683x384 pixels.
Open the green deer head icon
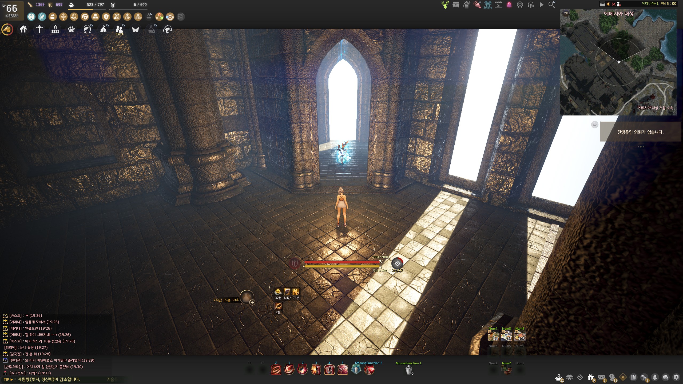click(445, 5)
